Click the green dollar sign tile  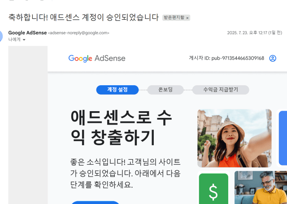coord(213,188)
